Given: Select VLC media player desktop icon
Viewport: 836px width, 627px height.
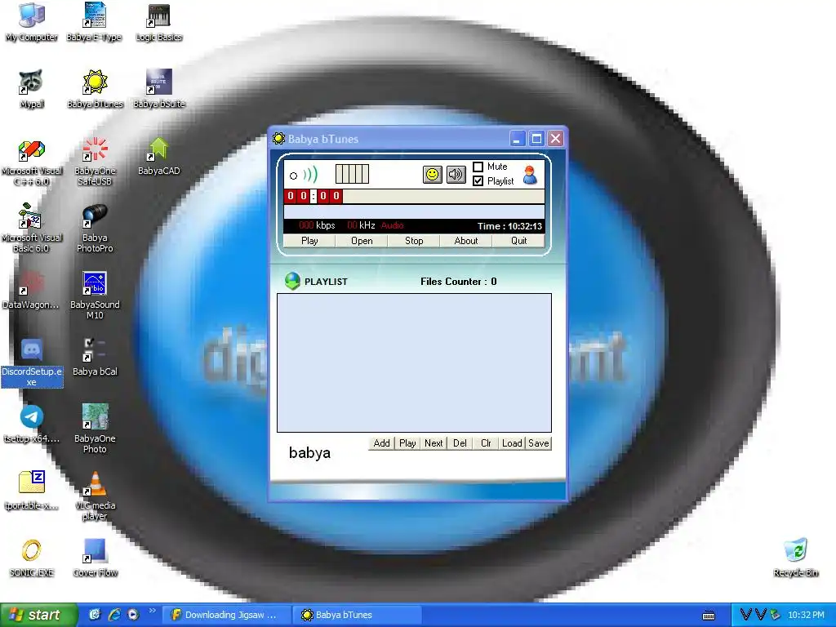Looking at the screenshot, I should 95,496.
